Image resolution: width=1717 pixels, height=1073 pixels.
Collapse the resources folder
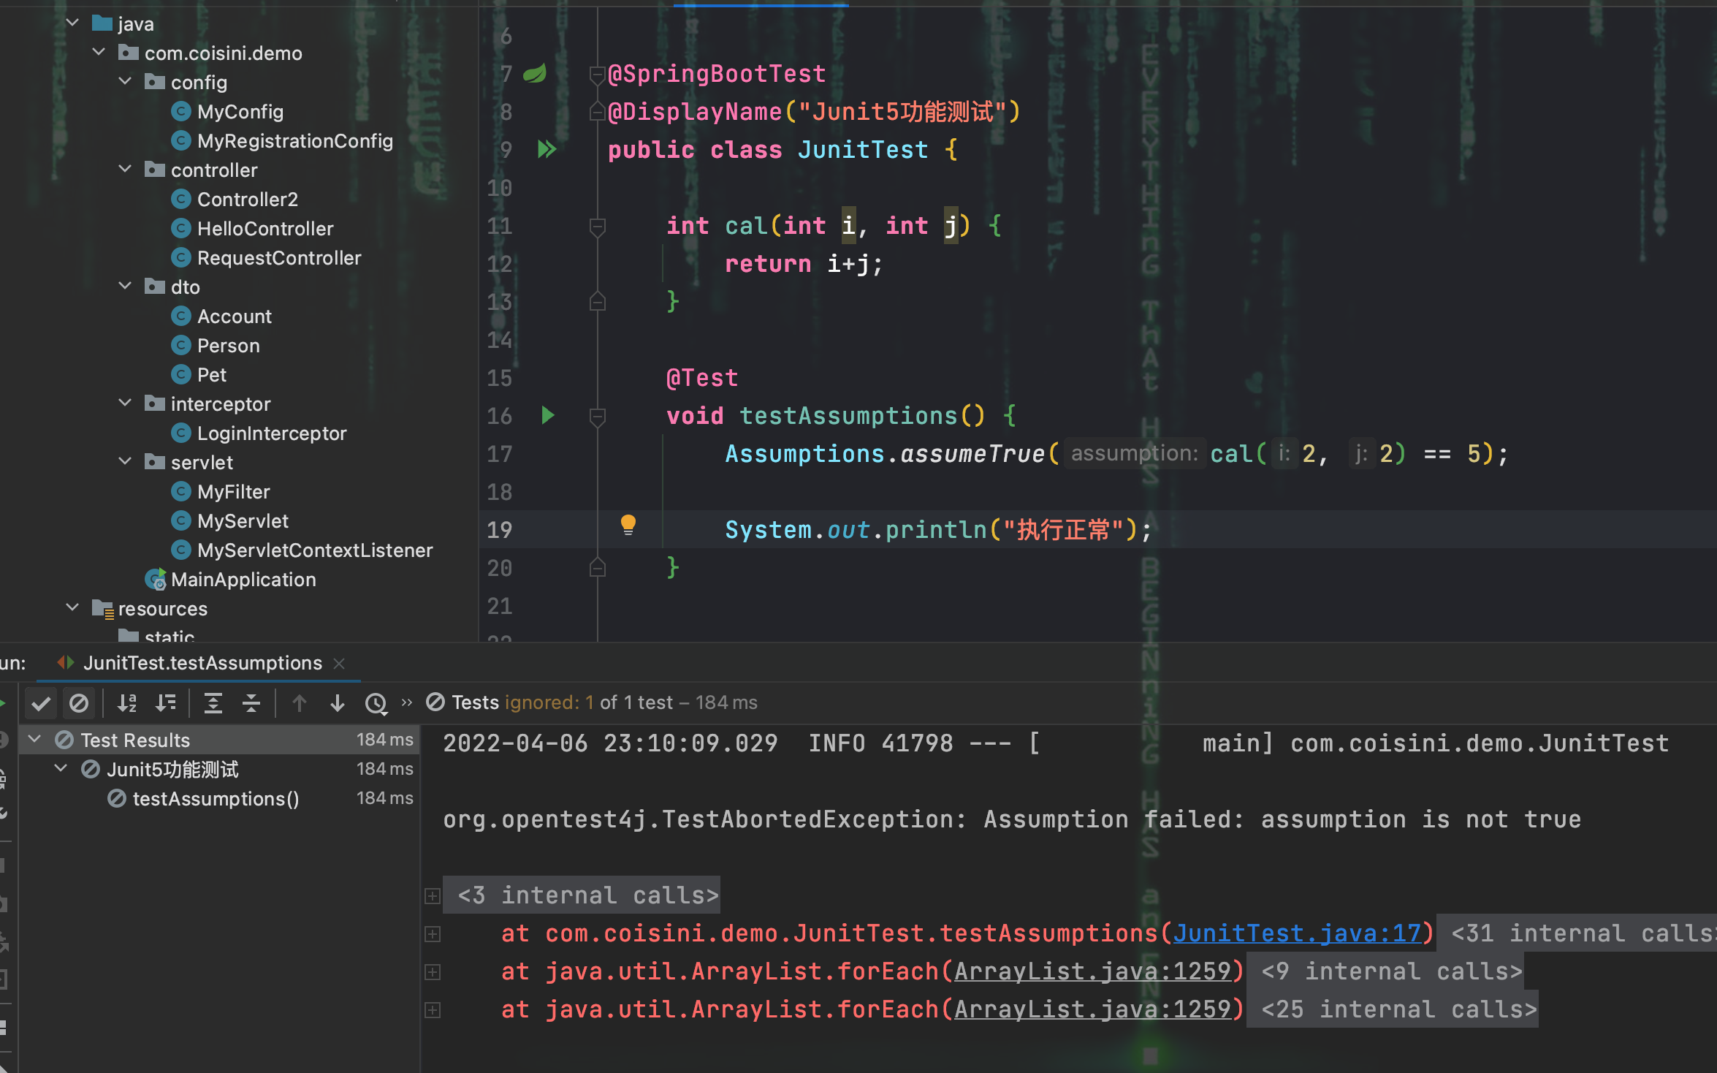(x=72, y=608)
